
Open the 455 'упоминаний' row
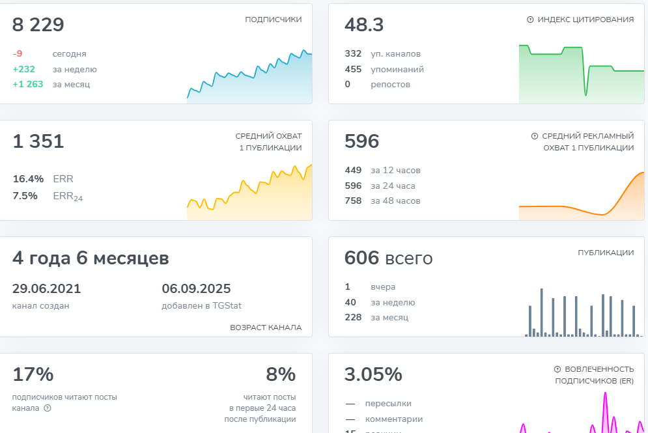click(x=384, y=69)
